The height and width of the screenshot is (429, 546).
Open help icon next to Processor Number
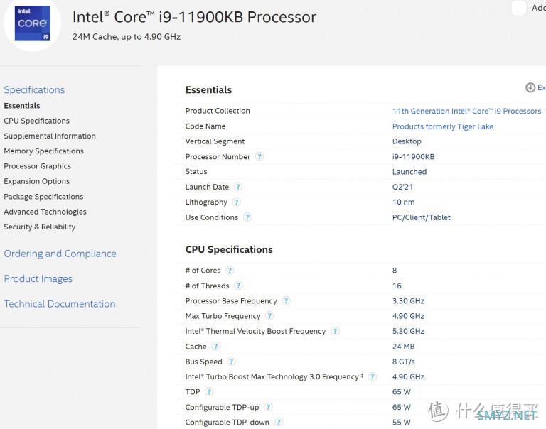[x=259, y=156]
